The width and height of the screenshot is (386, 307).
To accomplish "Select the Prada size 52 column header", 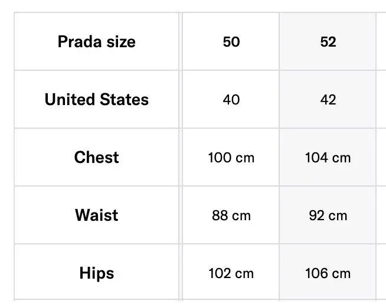I will pos(328,42).
